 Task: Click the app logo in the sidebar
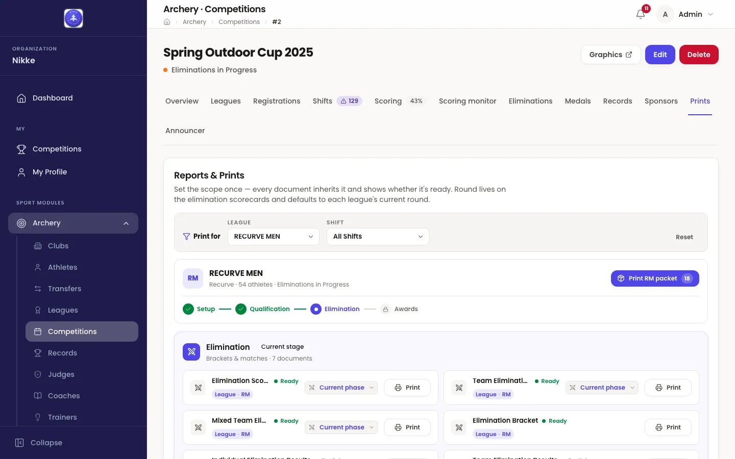point(73,18)
